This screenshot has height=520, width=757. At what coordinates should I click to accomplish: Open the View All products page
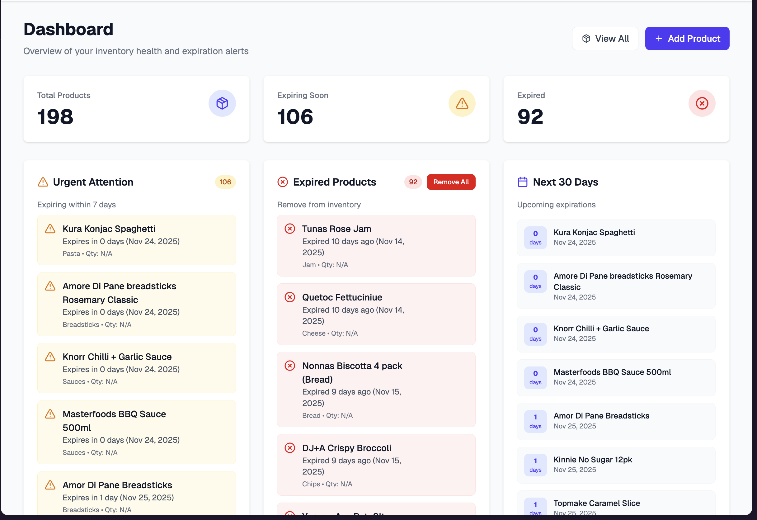click(605, 38)
